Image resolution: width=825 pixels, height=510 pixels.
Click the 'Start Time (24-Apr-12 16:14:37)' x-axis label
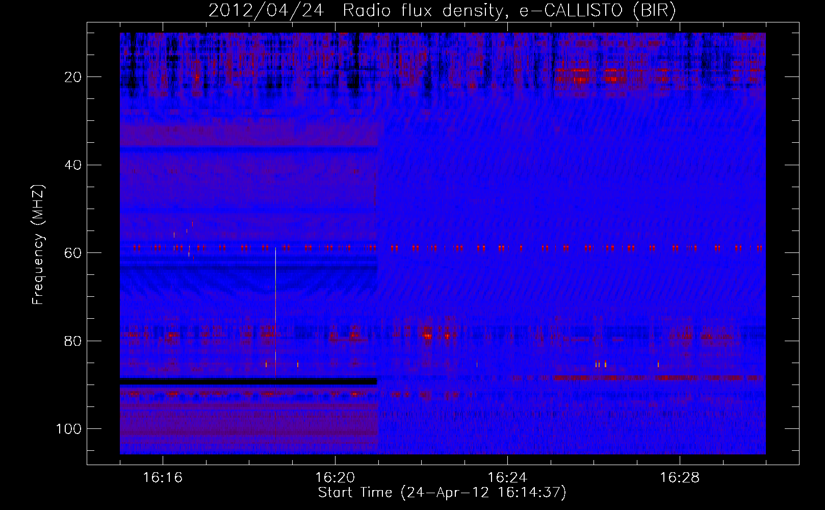pos(442,493)
